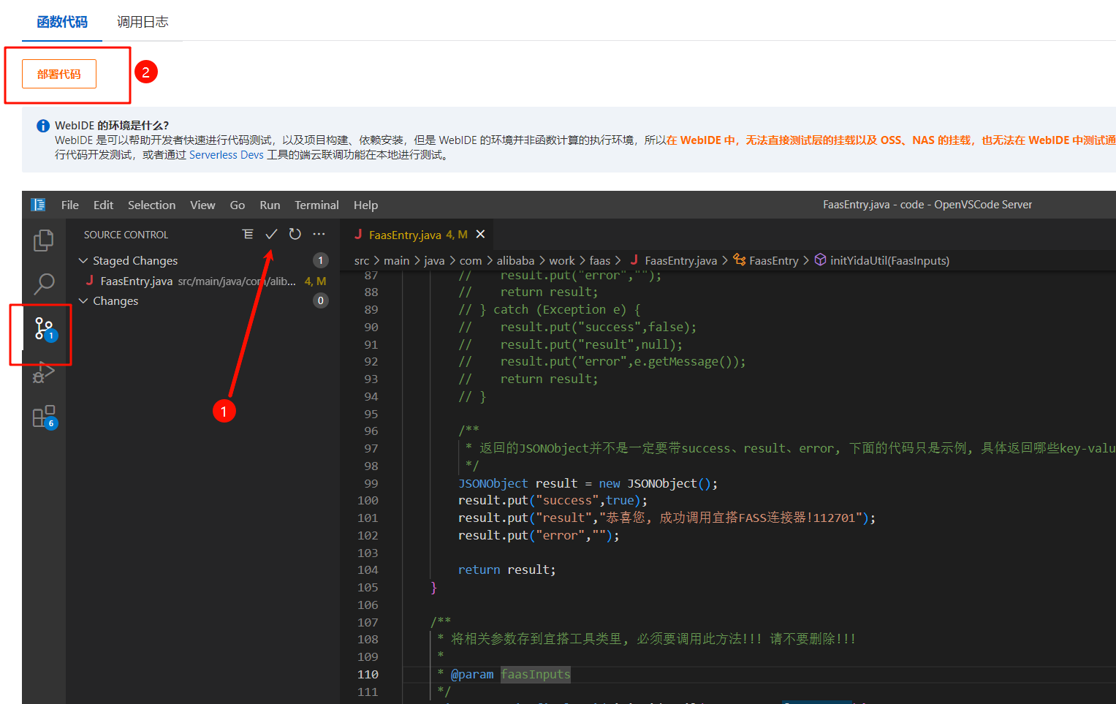Image resolution: width=1116 pixels, height=704 pixels.
Task: Click the info icon beside WebIDE notice
Action: pyautogui.click(x=43, y=126)
